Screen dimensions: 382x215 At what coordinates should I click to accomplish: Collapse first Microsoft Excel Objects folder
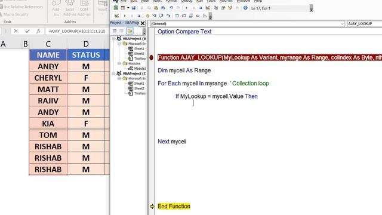[119, 44]
